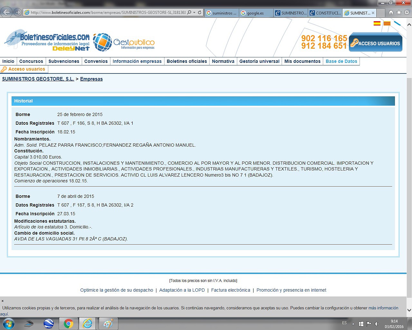Image resolution: width=412 pixels, height=330 pixels.
Task: Click the Gestpublico logo
Action: (124, 42)
